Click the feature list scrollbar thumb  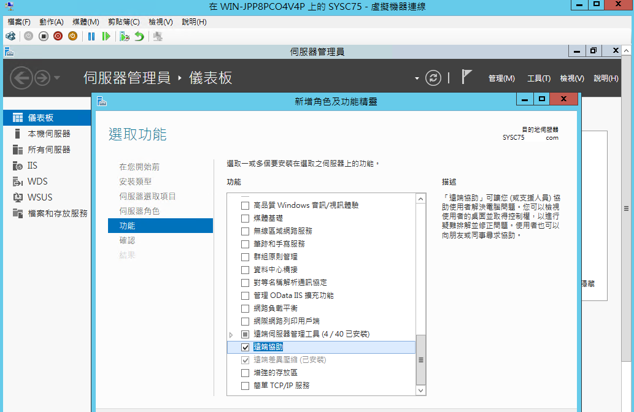tap(421, 359)
